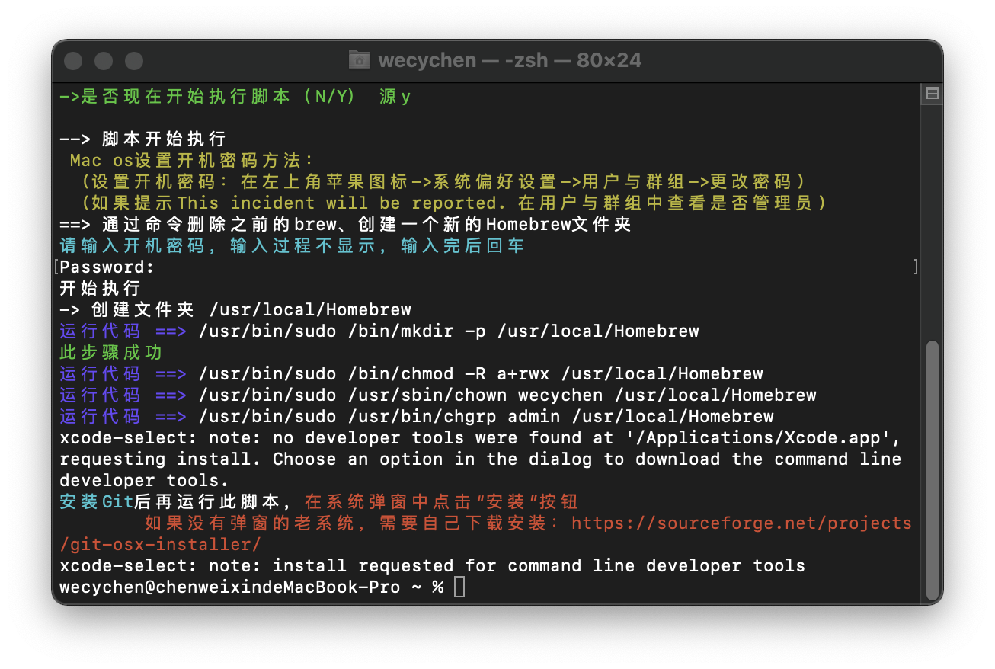
Task: Click the '是否现在开始执行脚本 (N/Y)' line
Action: pos(235,97)
